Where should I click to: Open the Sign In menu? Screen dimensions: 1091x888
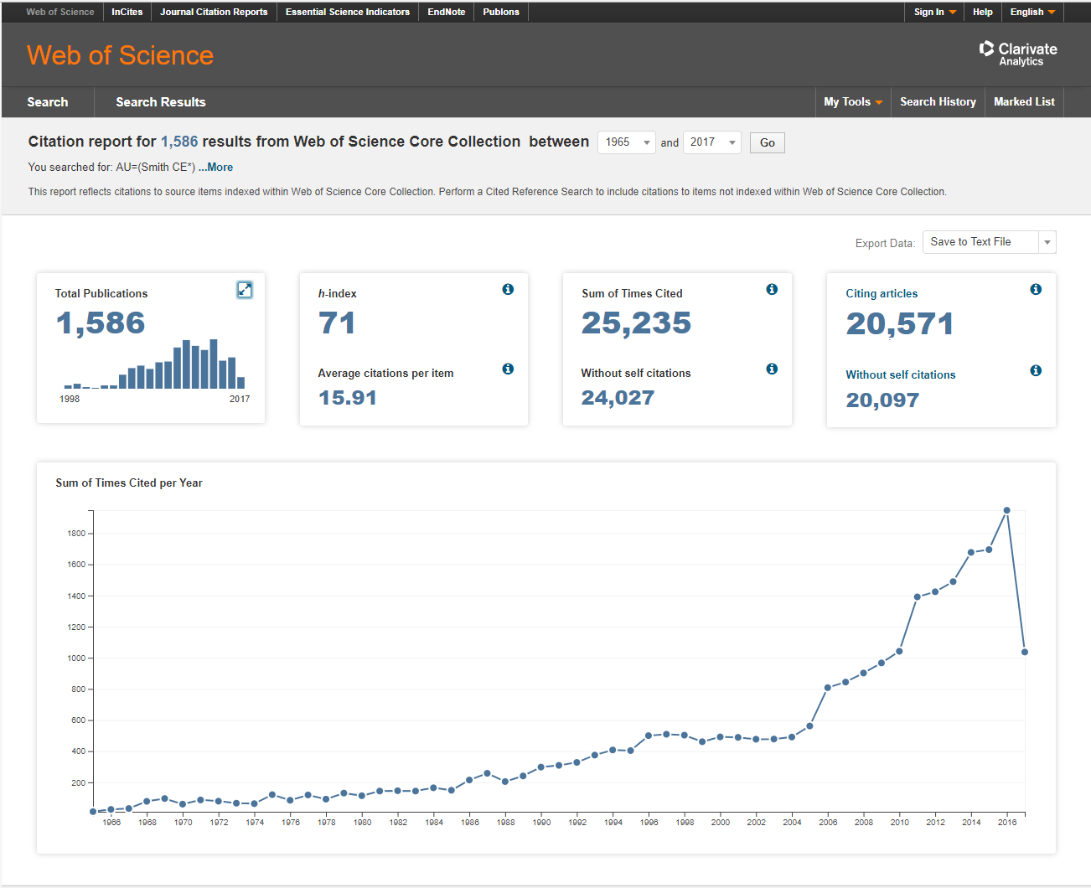934,12
